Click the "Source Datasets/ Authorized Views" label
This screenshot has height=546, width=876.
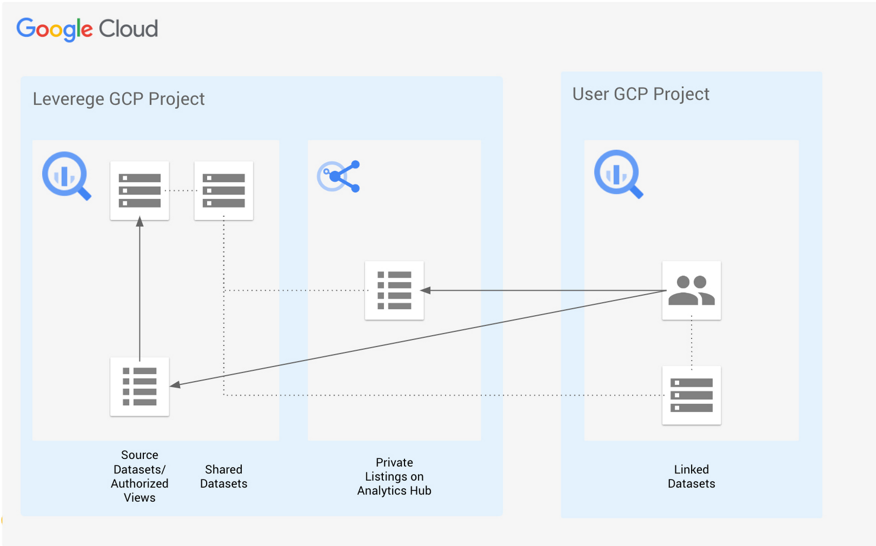[140, 476]
